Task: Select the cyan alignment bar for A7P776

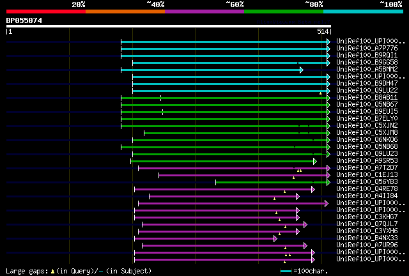Action: 226,49
